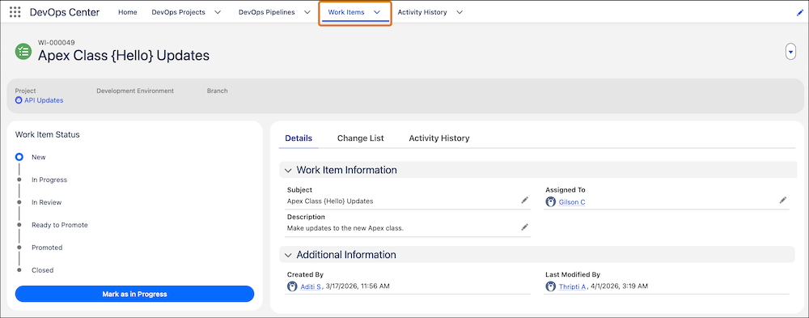Click the Branch field label
Viewport: 809px width, 318px height.
click(x=217, y=91)
